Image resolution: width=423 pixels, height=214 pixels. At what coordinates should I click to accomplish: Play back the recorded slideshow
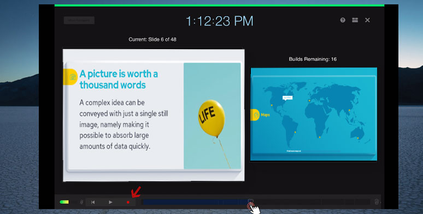(110, 202)
